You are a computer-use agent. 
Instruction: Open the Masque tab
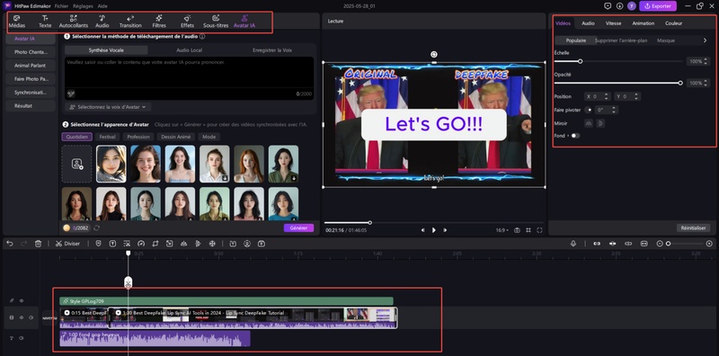(666, 40)
